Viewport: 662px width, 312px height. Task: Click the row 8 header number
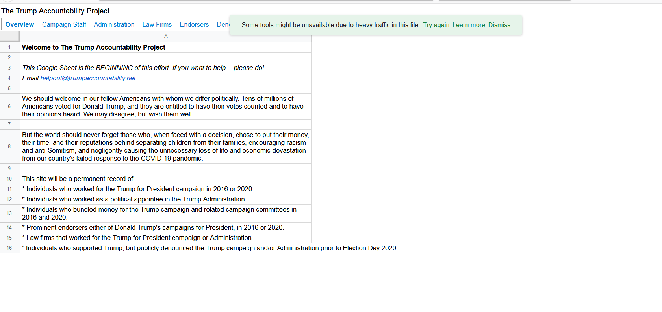(x=9, y=146)
